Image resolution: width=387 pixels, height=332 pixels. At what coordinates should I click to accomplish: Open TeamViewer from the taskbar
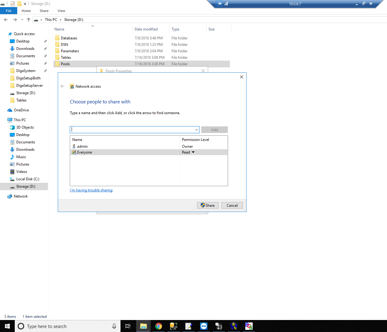pos(204,326)
